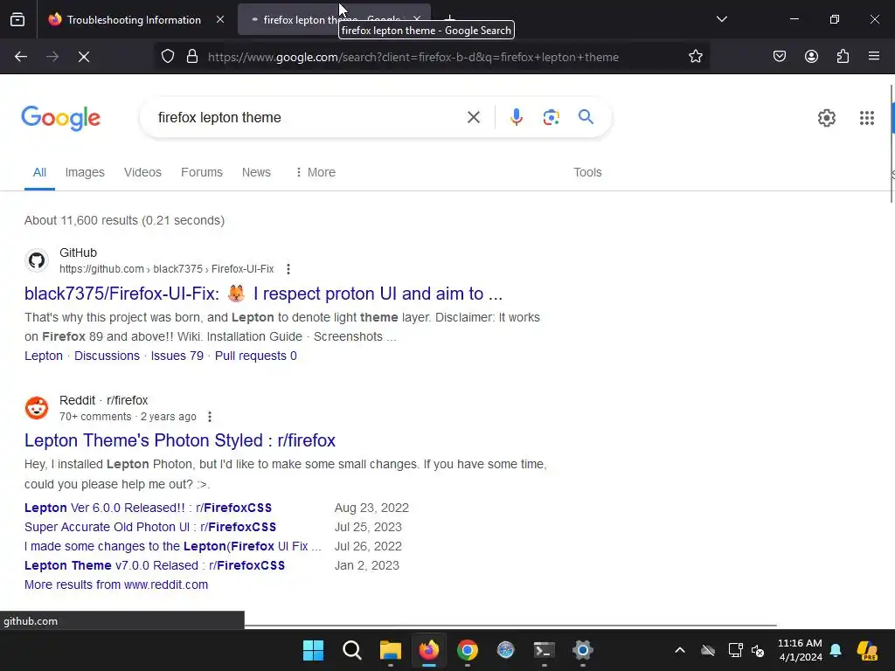
Task: Open Lepton Theme v7.0.0 Relased link
Action: pos(154,565)
